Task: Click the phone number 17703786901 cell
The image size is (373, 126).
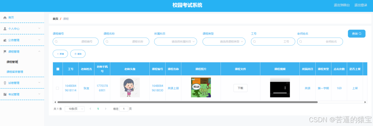Action: coord(102,88)
